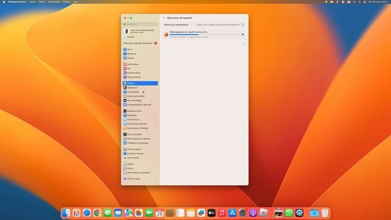This screenshot has height=220, width=391.
Task: Go back from Mise à jour de logiciels
Action: point(164,18)
